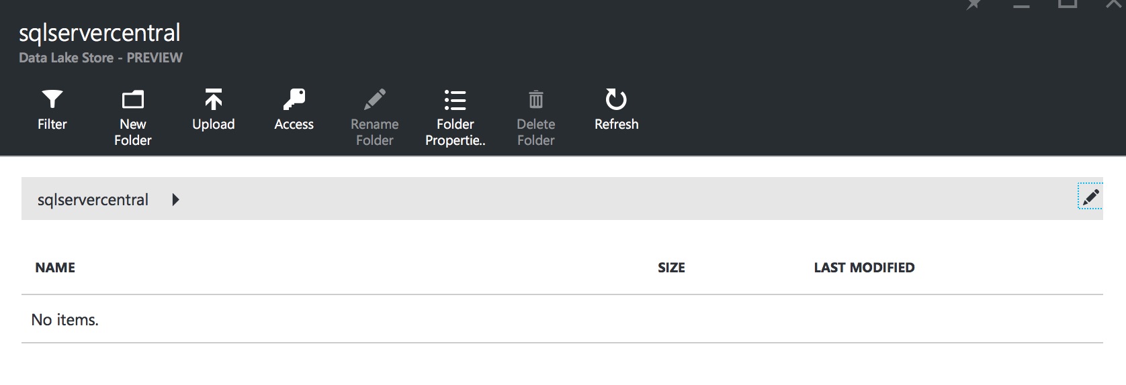
Task: Open Access key settings
Action: [x=294, y=100]
